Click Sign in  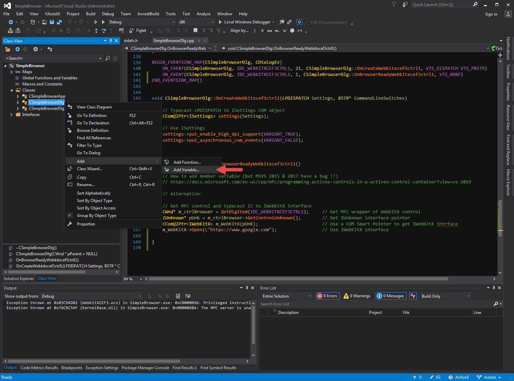click(491, 14)
